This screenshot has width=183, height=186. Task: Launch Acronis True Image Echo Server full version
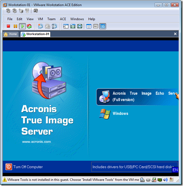[137, 97]
